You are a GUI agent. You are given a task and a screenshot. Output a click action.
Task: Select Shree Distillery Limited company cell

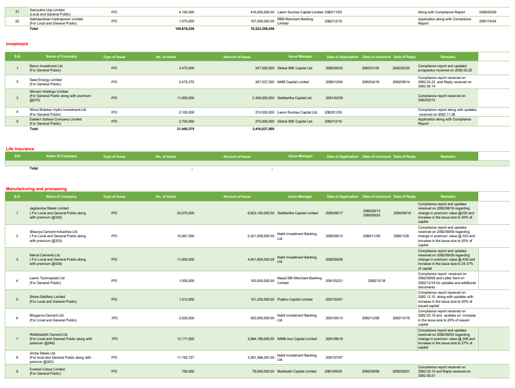pos(47,297)
